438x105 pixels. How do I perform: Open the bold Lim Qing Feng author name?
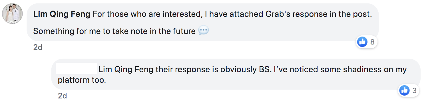(x=62, y=15)
